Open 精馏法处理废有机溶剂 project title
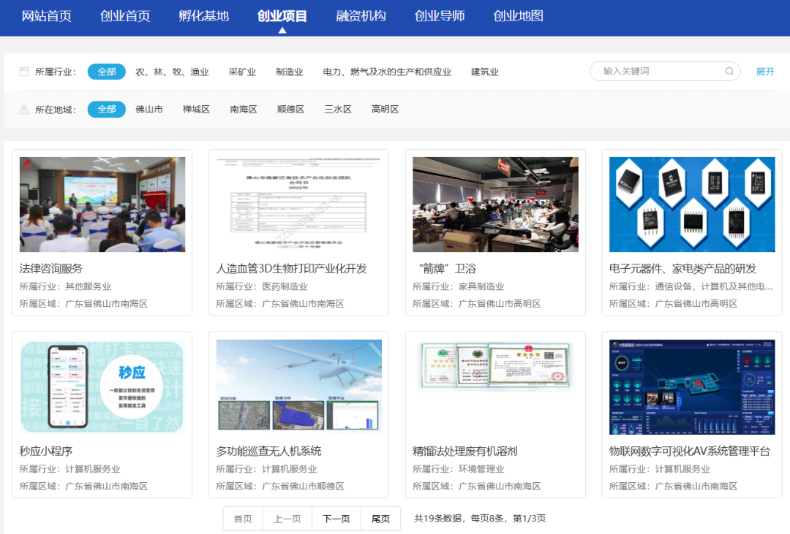The image size is (790, 534). (x=464, y=451)
